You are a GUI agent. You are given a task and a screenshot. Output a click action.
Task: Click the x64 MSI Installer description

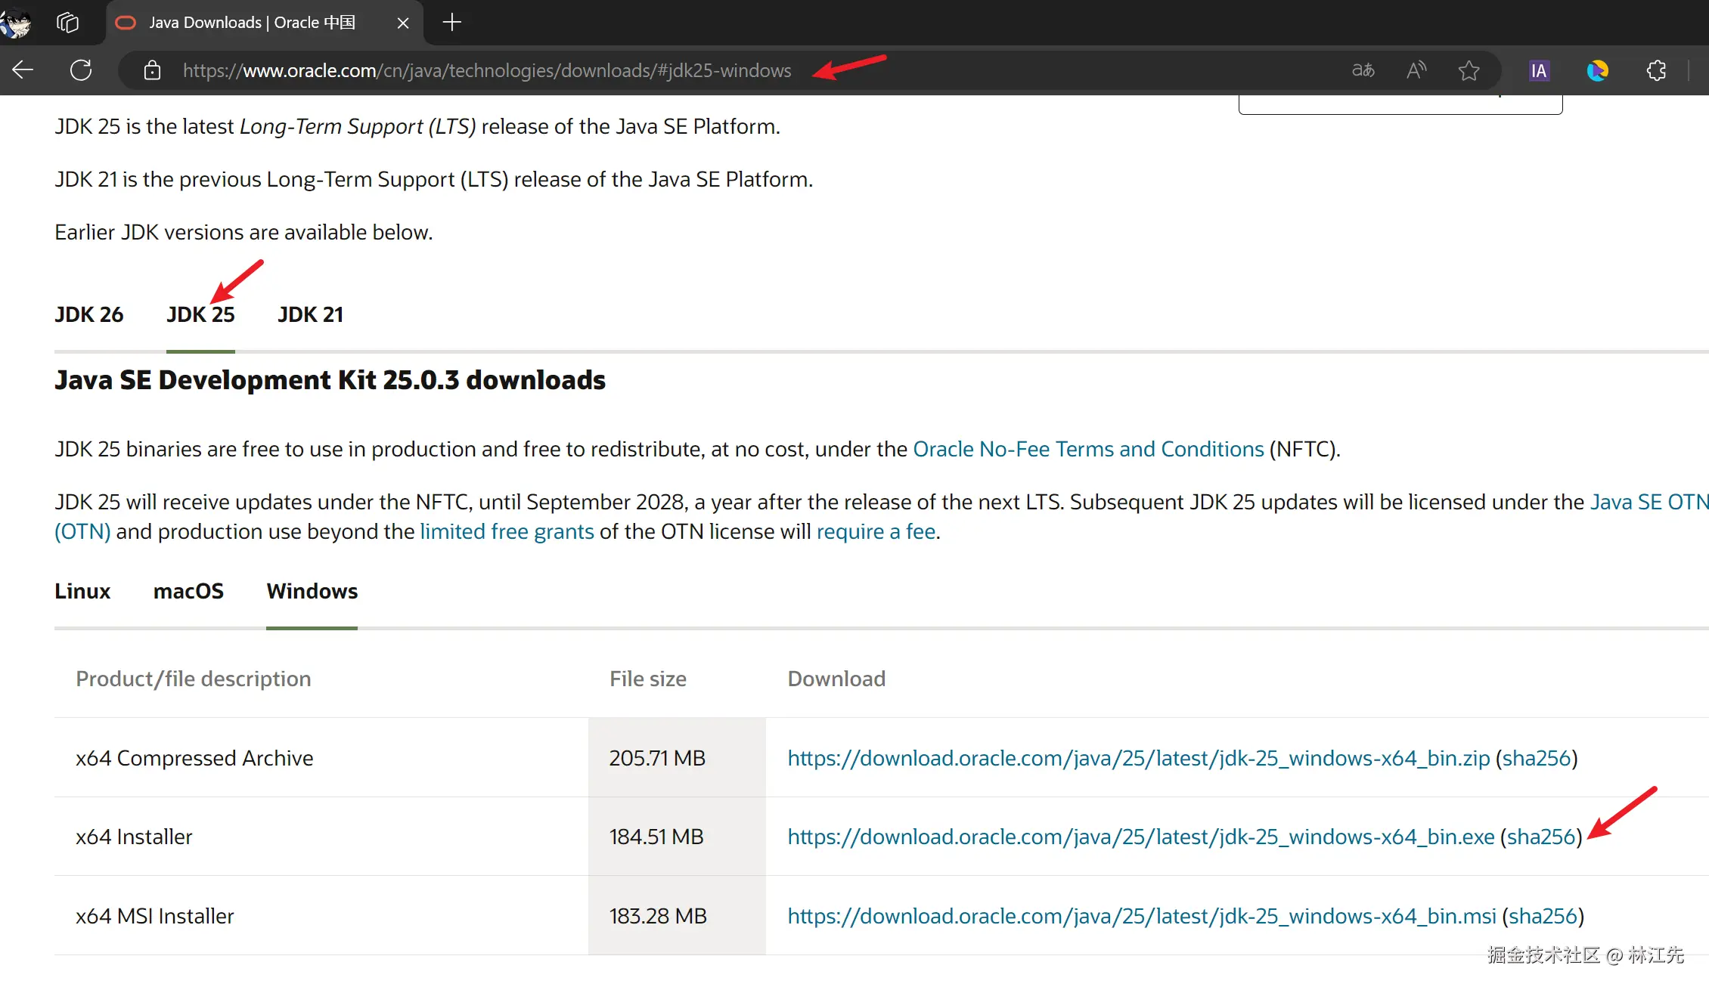coord(155,916)
